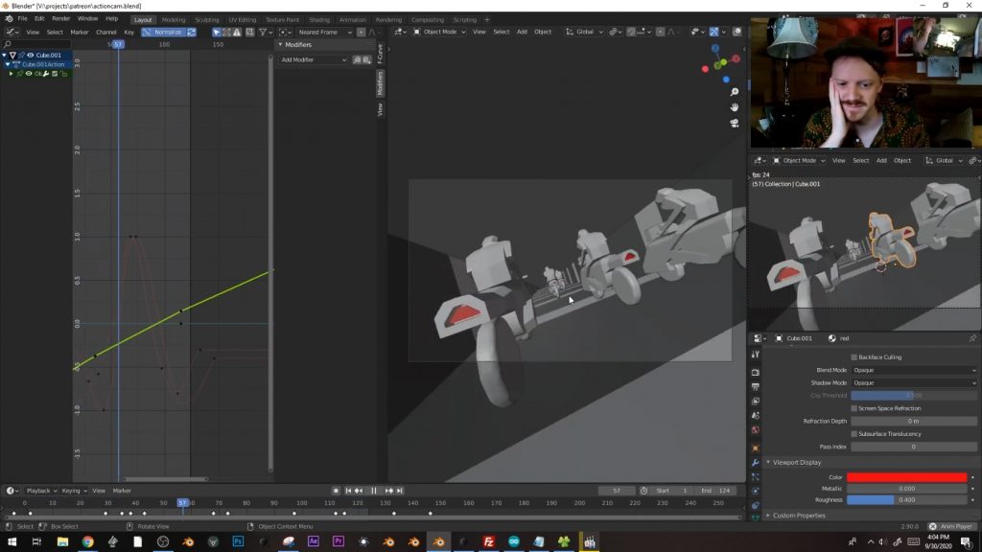Open the Add Modifier dropdown
The width and height of the screenshot is (982, 552).
314,60
